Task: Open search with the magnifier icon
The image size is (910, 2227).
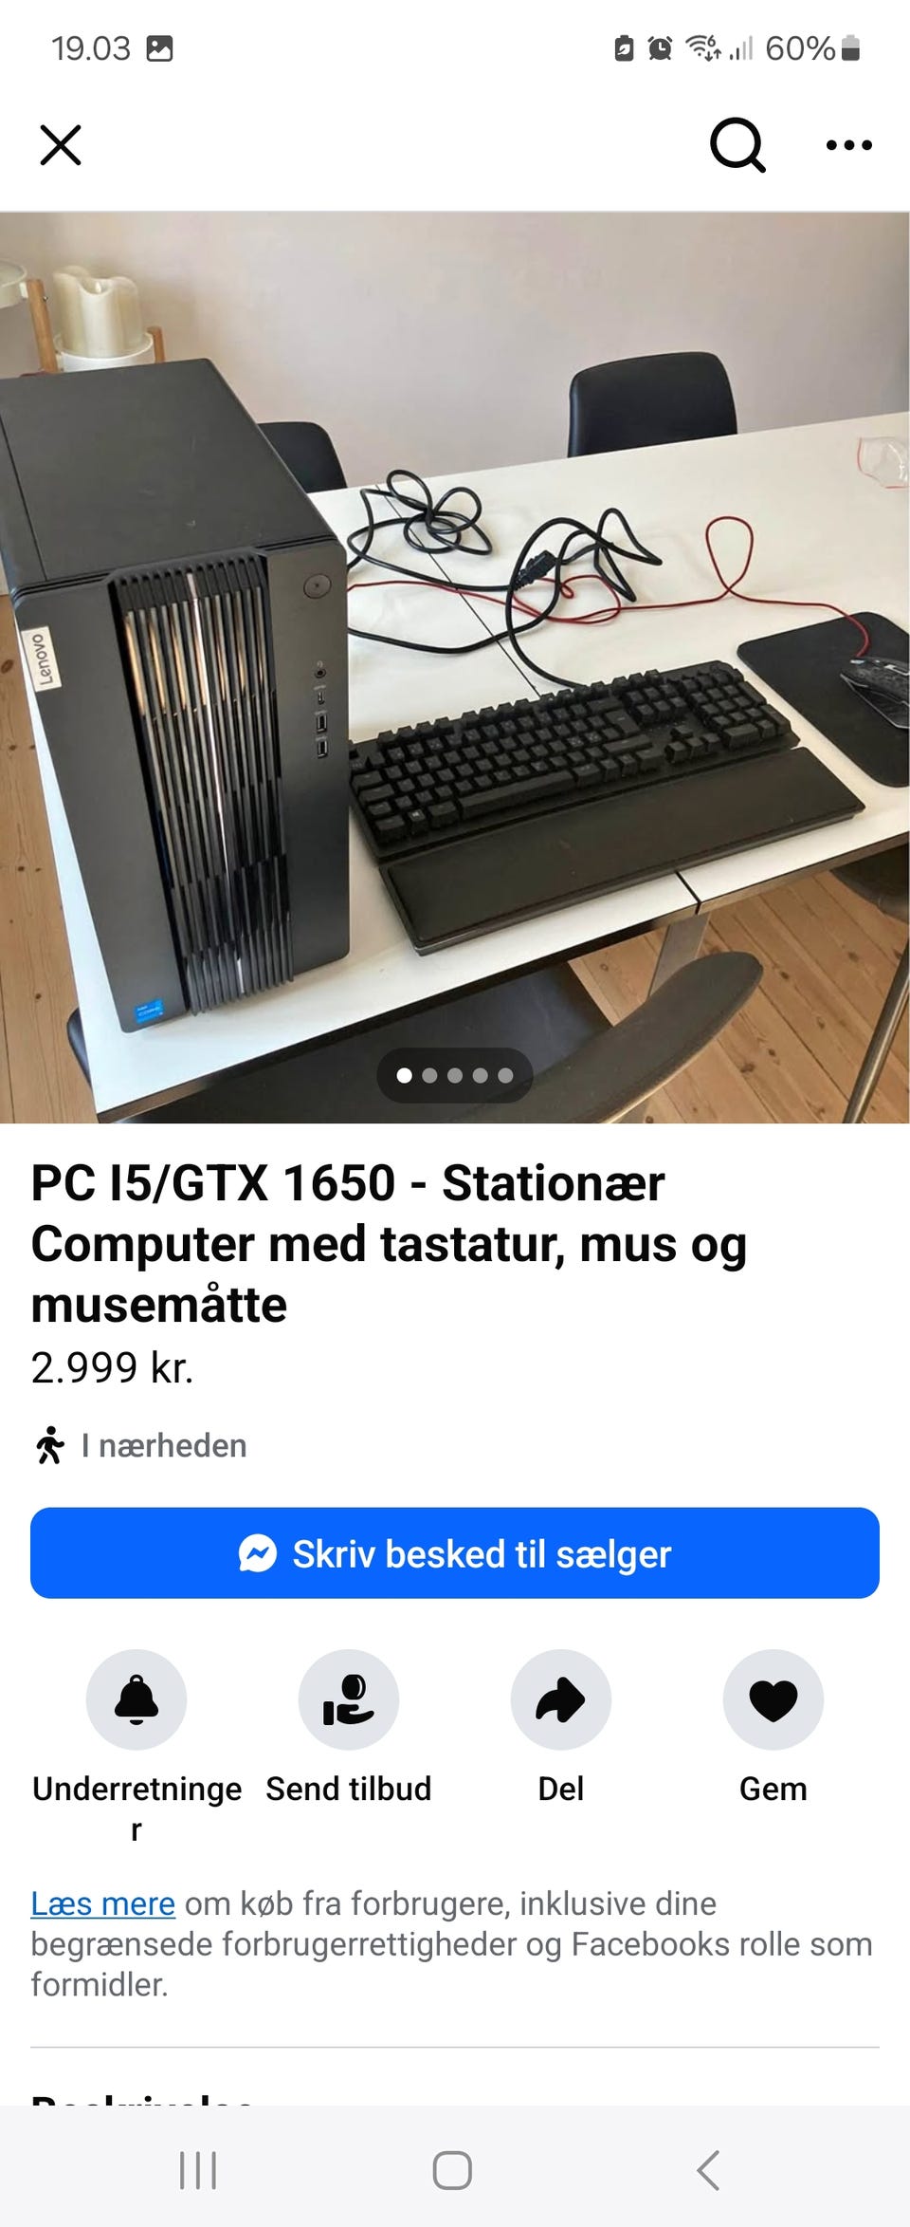Action: (737, 145)
